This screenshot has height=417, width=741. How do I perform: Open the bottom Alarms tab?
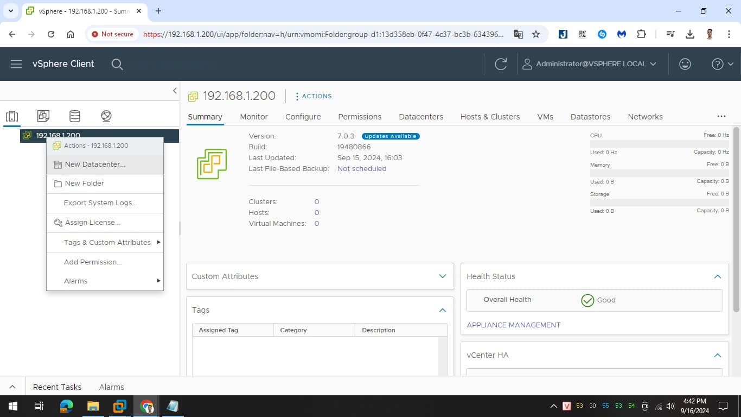pos(112,387)
